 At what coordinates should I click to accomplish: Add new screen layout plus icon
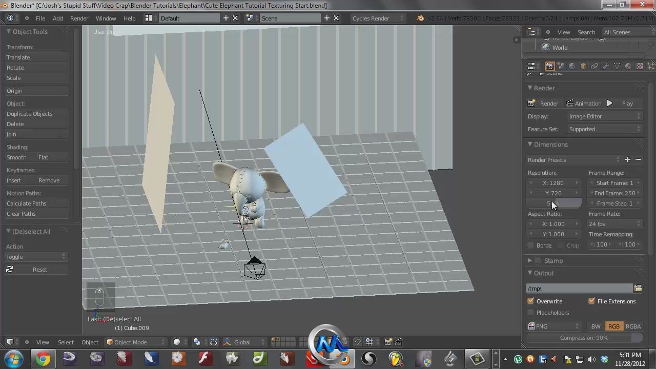pyautogui.click(x=225, y=18)
